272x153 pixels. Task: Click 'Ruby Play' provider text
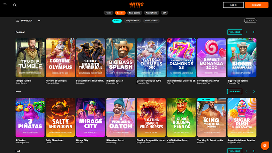pyautogui.click(x=171, y=83)
